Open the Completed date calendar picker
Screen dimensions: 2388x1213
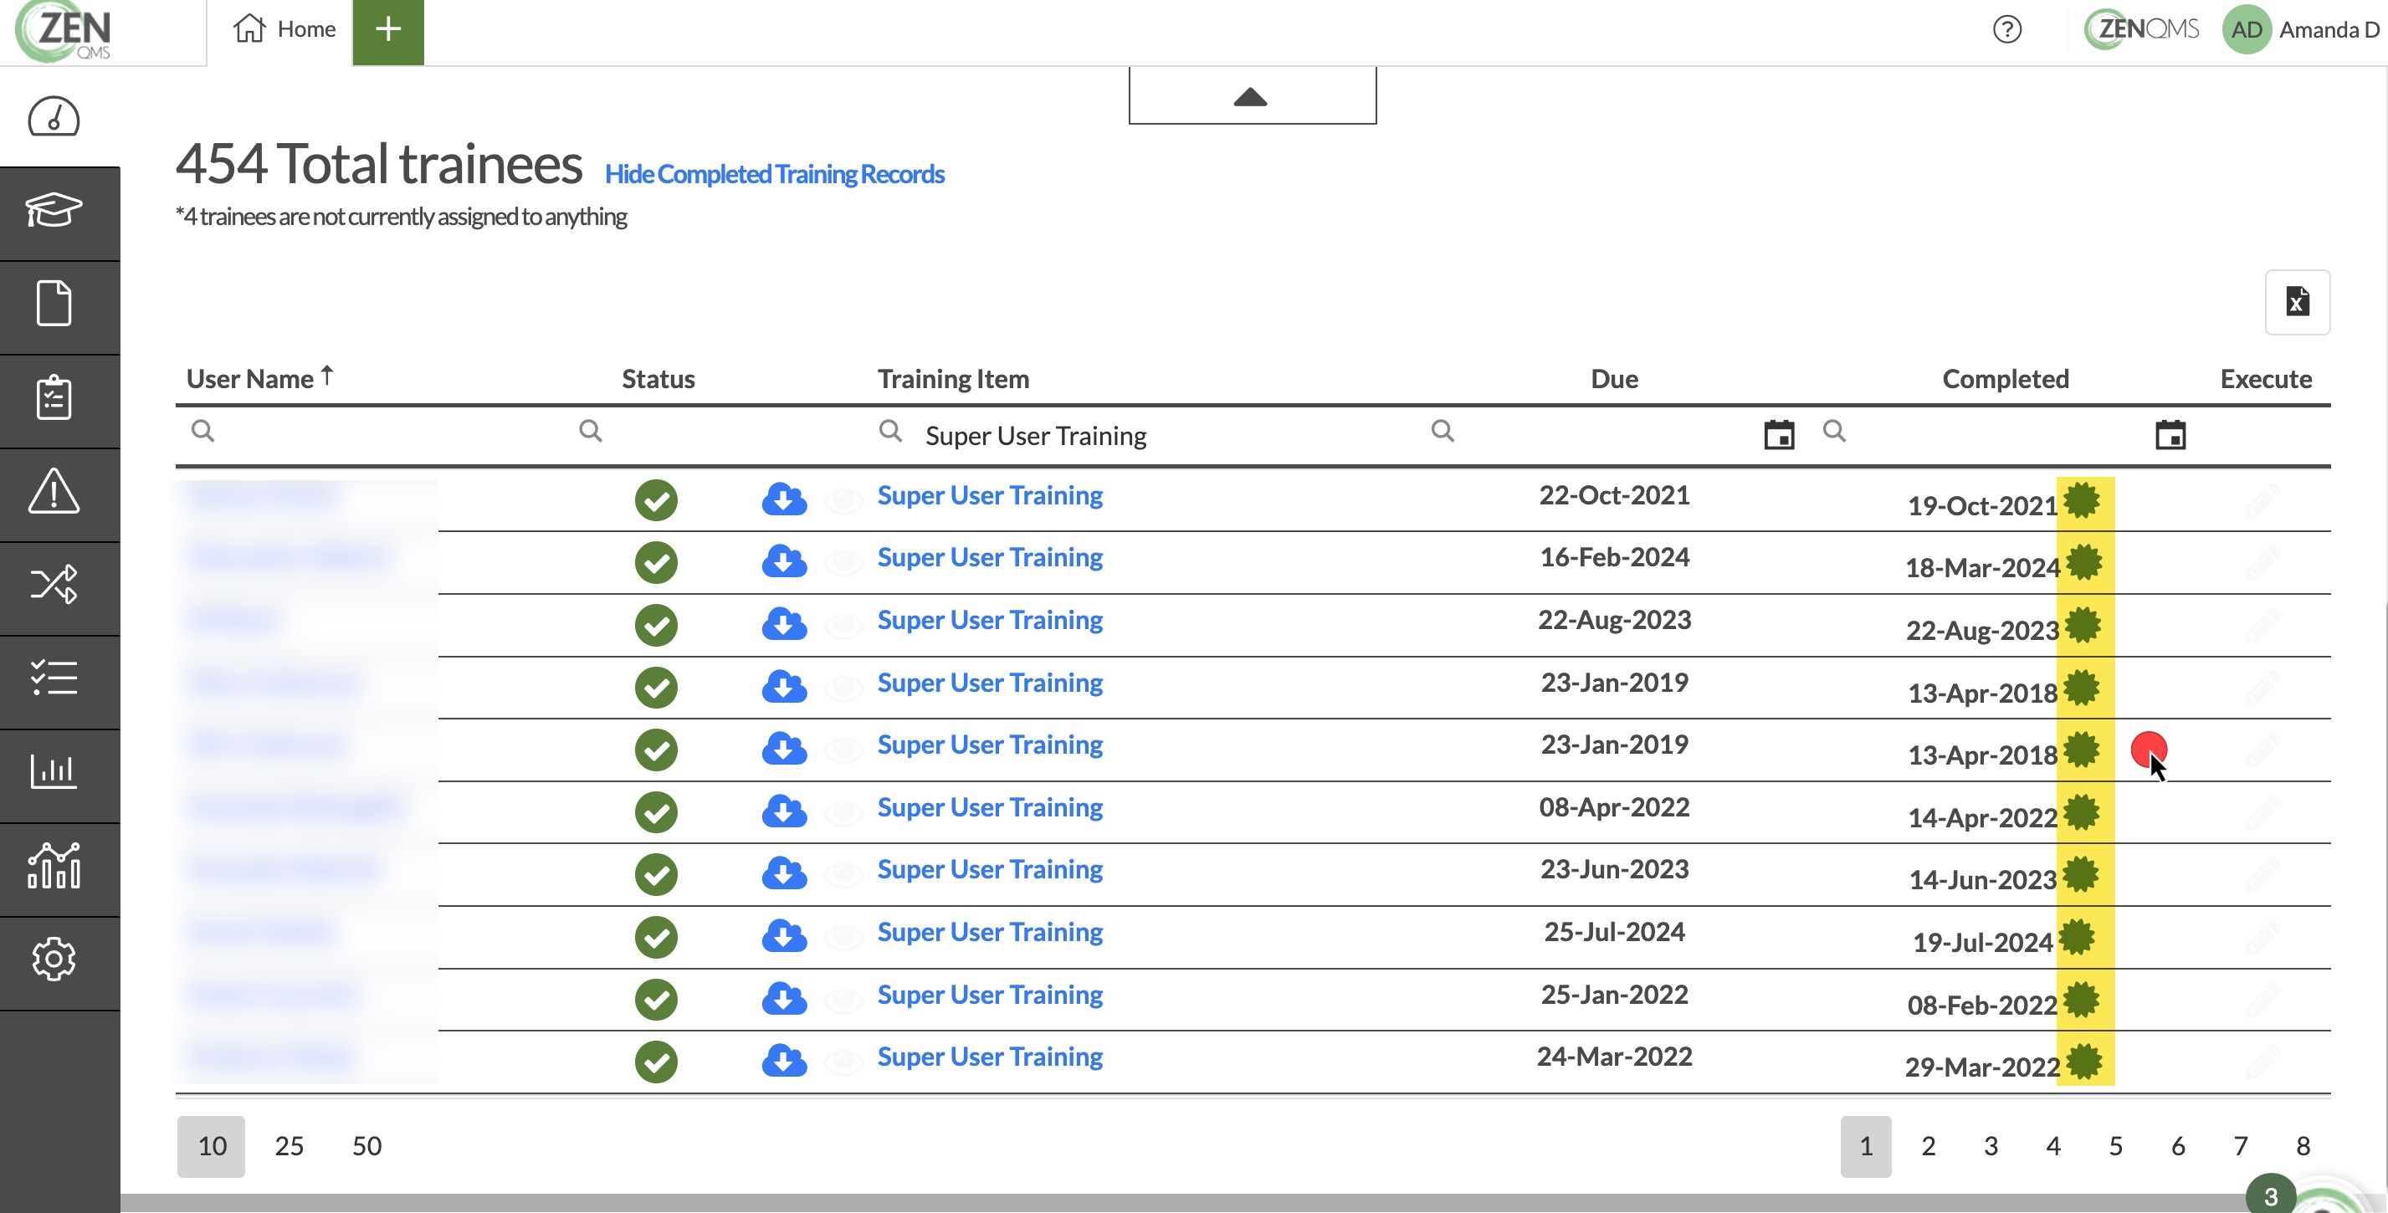[2170, 435]
